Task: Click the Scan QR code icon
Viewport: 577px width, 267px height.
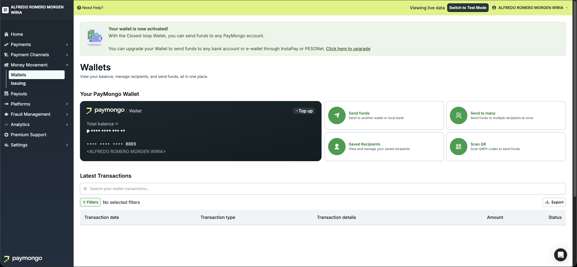Action: pyautogui.click(x=459, y=147)
